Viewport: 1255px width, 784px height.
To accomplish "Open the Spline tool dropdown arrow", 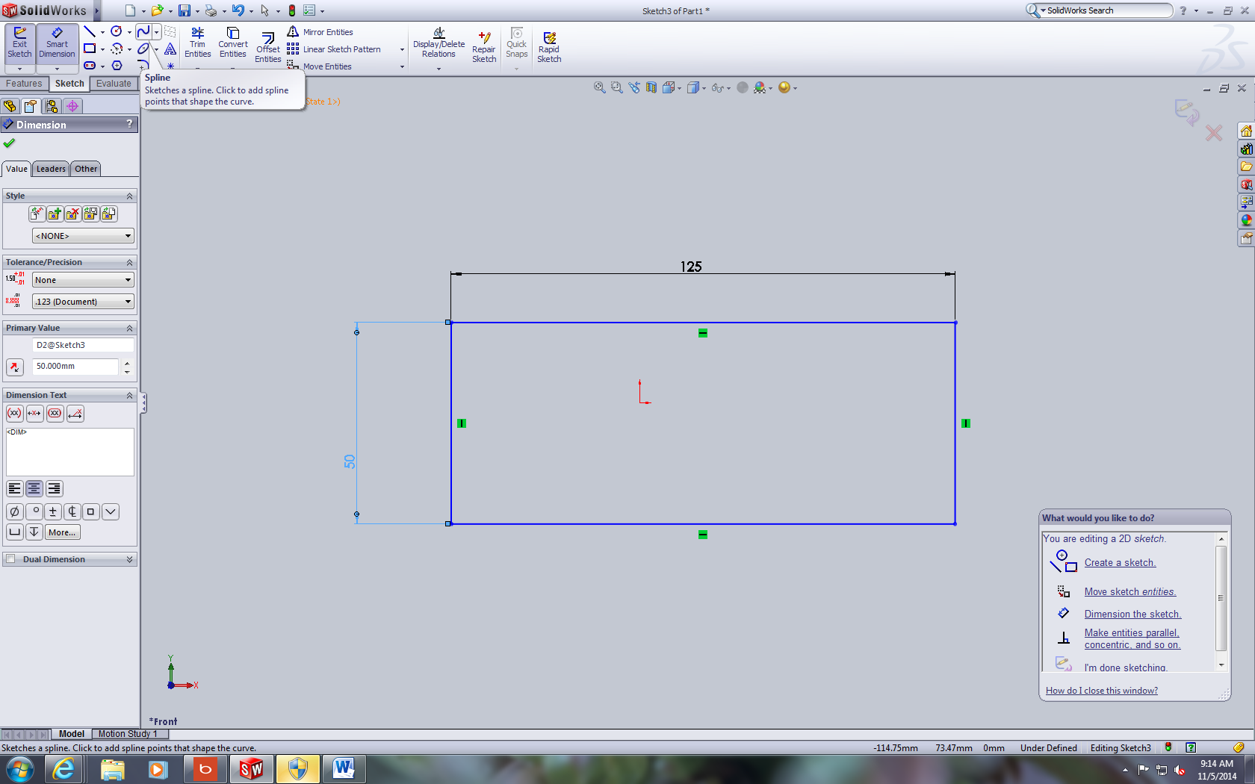I will coord(156,31).
